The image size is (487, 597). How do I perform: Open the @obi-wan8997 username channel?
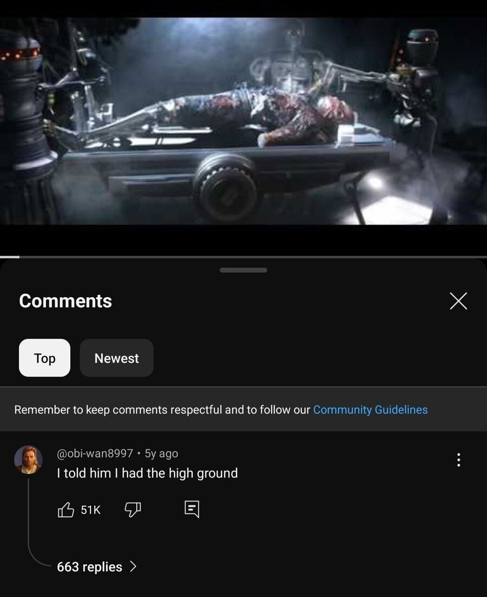[95, 453]
